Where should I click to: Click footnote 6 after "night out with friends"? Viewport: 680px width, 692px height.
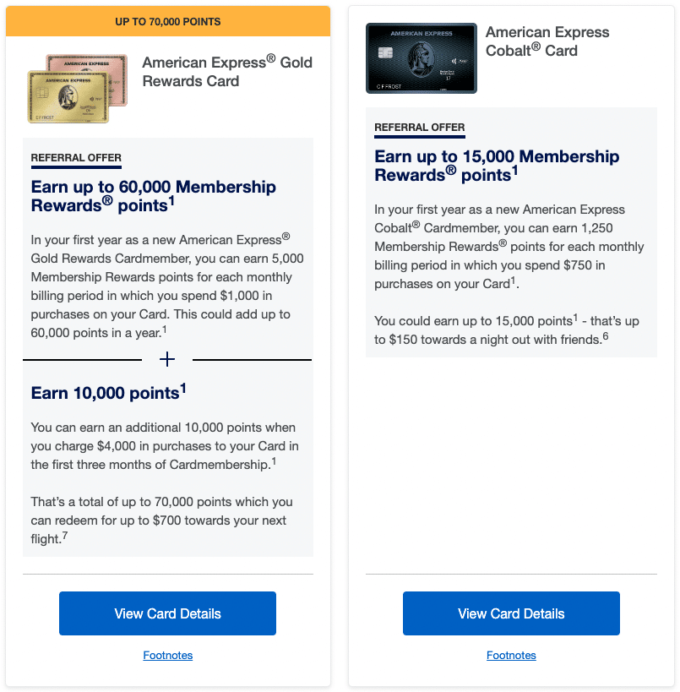point(606,336)
